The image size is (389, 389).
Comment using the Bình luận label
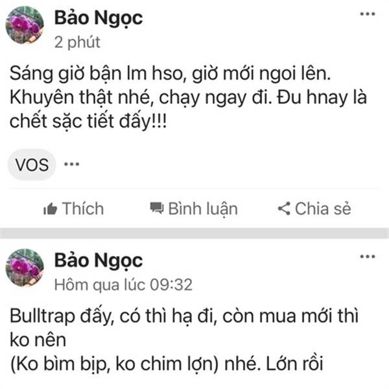pyautogui.click(x=203, y=209)
